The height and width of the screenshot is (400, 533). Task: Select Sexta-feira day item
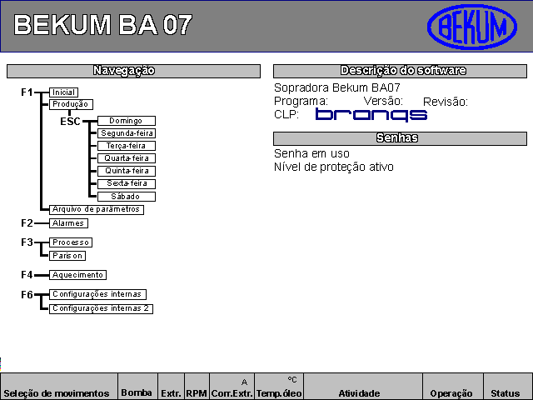(126, 183)
